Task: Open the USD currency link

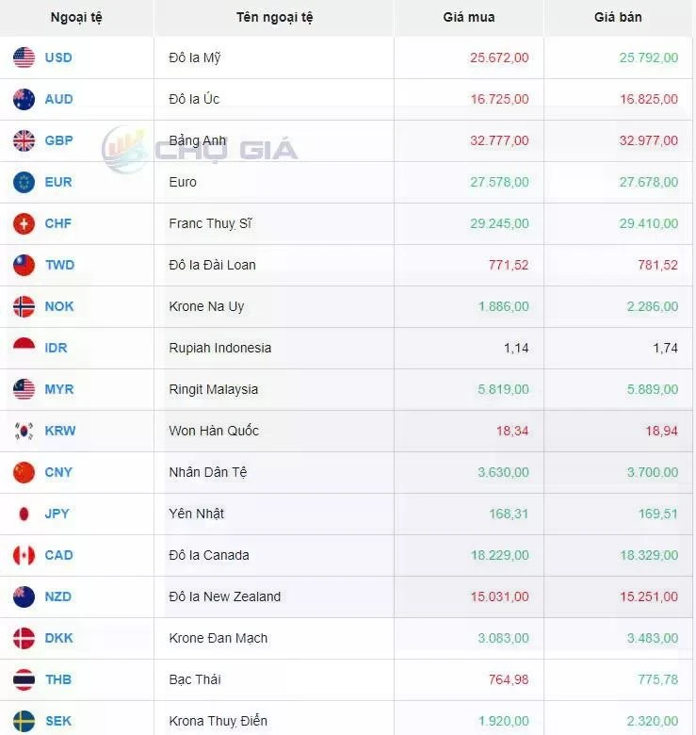Action: (x=58, y=57)
